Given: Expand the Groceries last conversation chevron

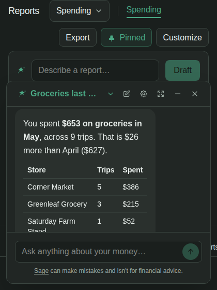Looking at the screenshot, I should coord(111,94).
